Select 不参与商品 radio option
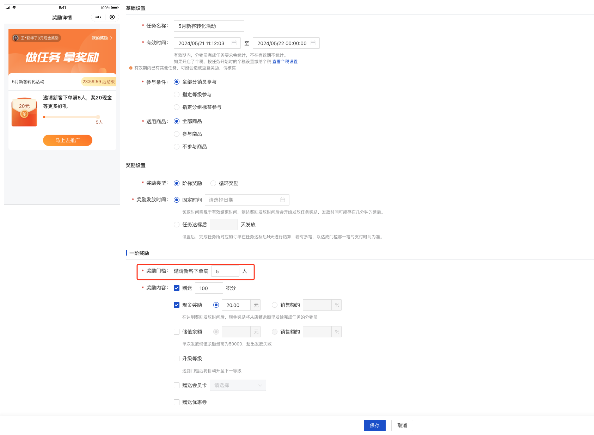The width and height of the screenshot is (594, 435). (x=177, y=147)
